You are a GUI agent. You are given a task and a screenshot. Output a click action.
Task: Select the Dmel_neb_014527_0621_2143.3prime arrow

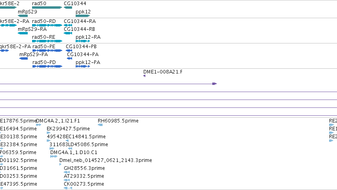coord(61,164)
